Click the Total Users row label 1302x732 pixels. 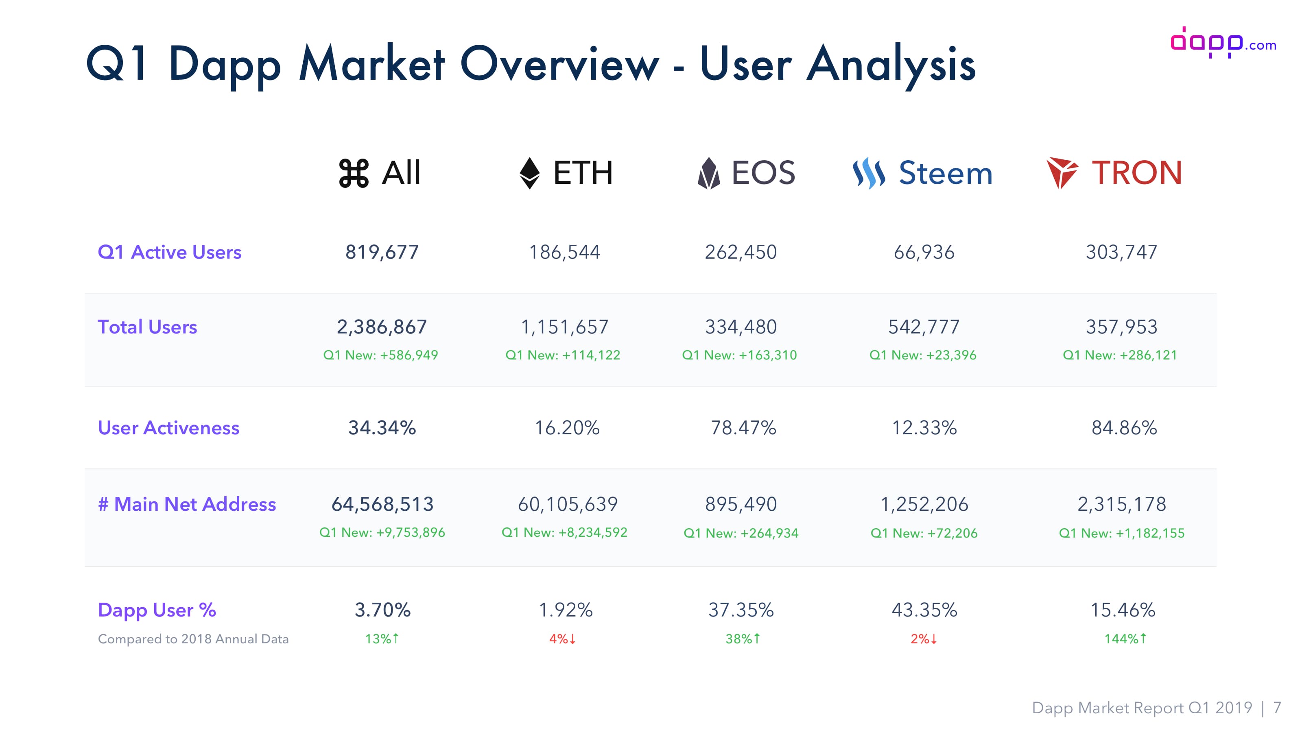click(147, 326)
